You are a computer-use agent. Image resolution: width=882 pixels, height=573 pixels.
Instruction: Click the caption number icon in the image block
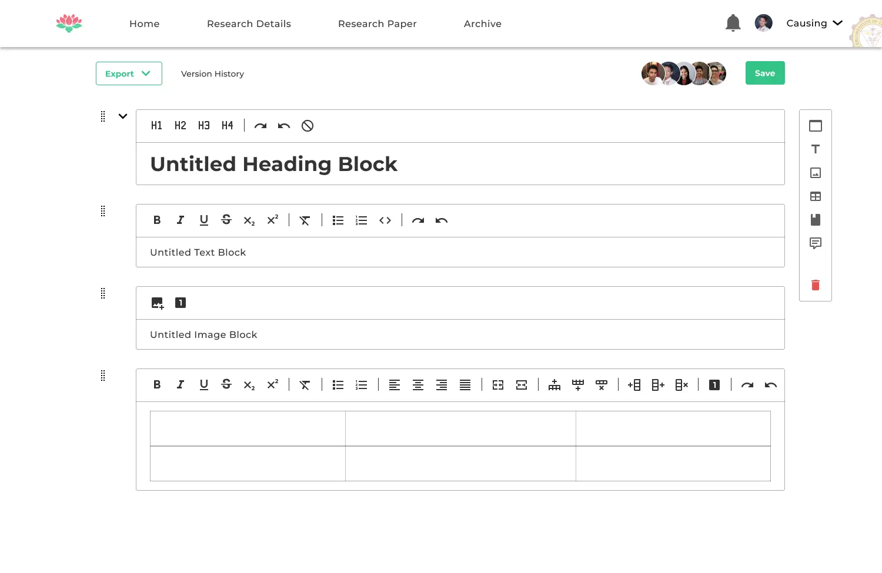(181, 303)
